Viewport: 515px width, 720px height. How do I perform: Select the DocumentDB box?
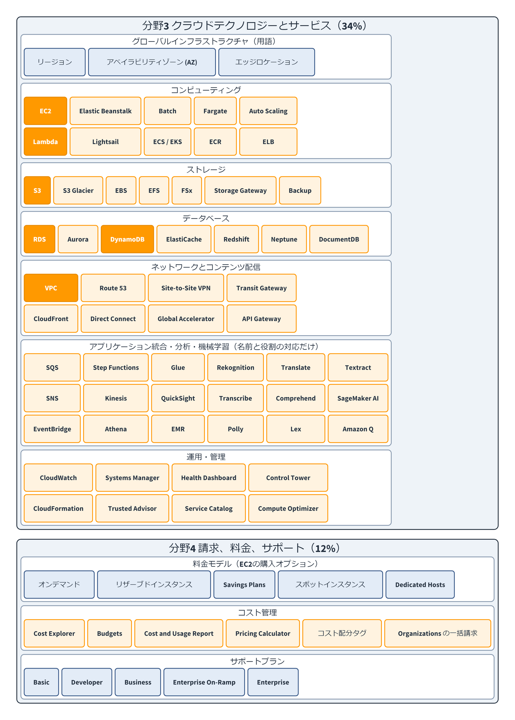[x=339, y=239]
